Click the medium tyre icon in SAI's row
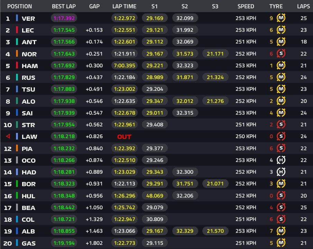 tap(281, 113)
